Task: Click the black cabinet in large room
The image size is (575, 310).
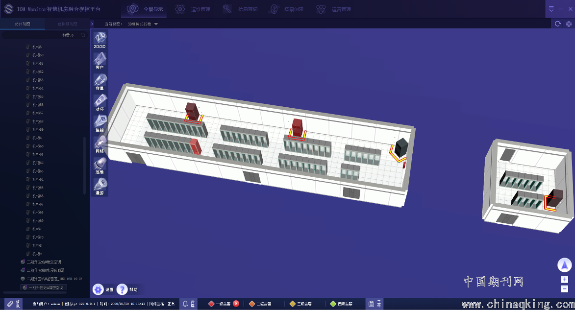Action: (401, 147)
